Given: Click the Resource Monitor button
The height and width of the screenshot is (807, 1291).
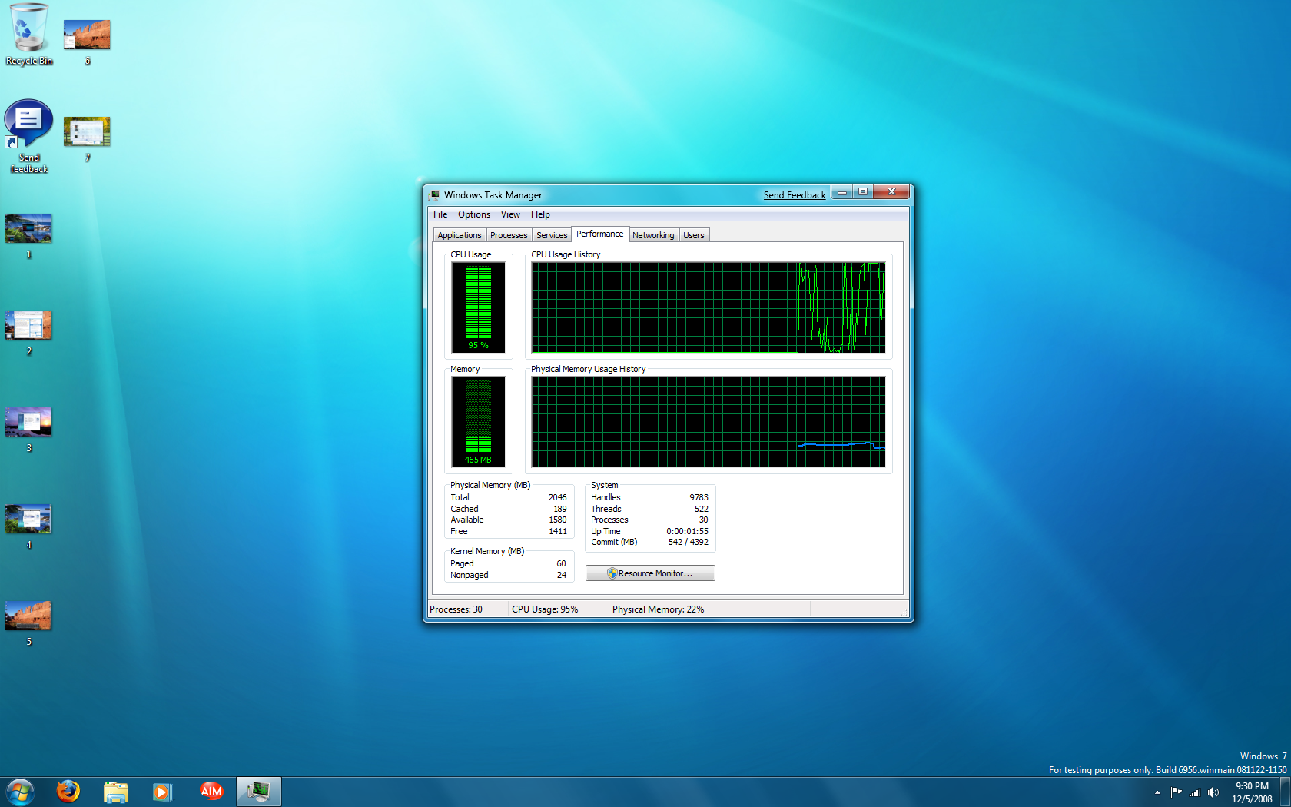Looking at the screenshot, I should pos(650,573).
